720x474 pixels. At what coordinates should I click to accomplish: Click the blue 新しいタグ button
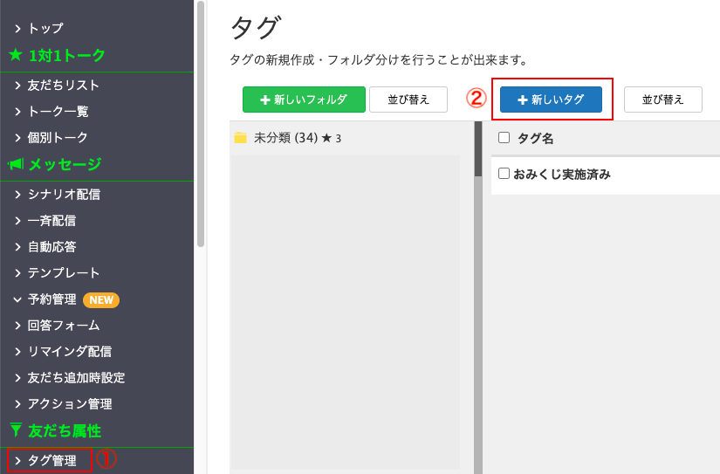pos(551,100)
